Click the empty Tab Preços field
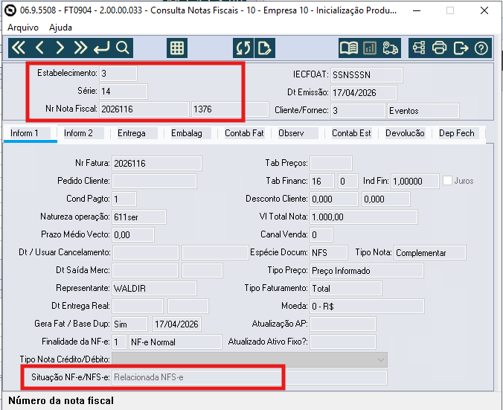Viewport: 503px width, 410px height. click(x=331, y=163)
